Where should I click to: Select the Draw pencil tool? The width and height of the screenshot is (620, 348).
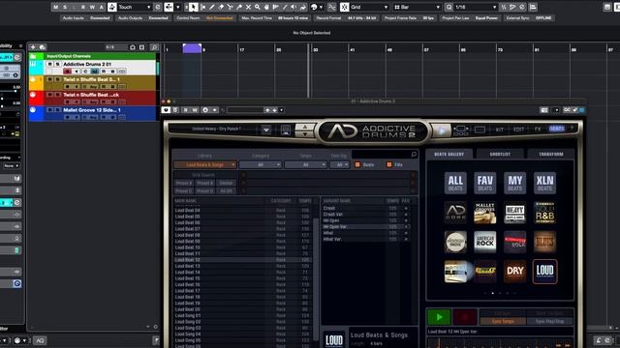tap(212, 7)
